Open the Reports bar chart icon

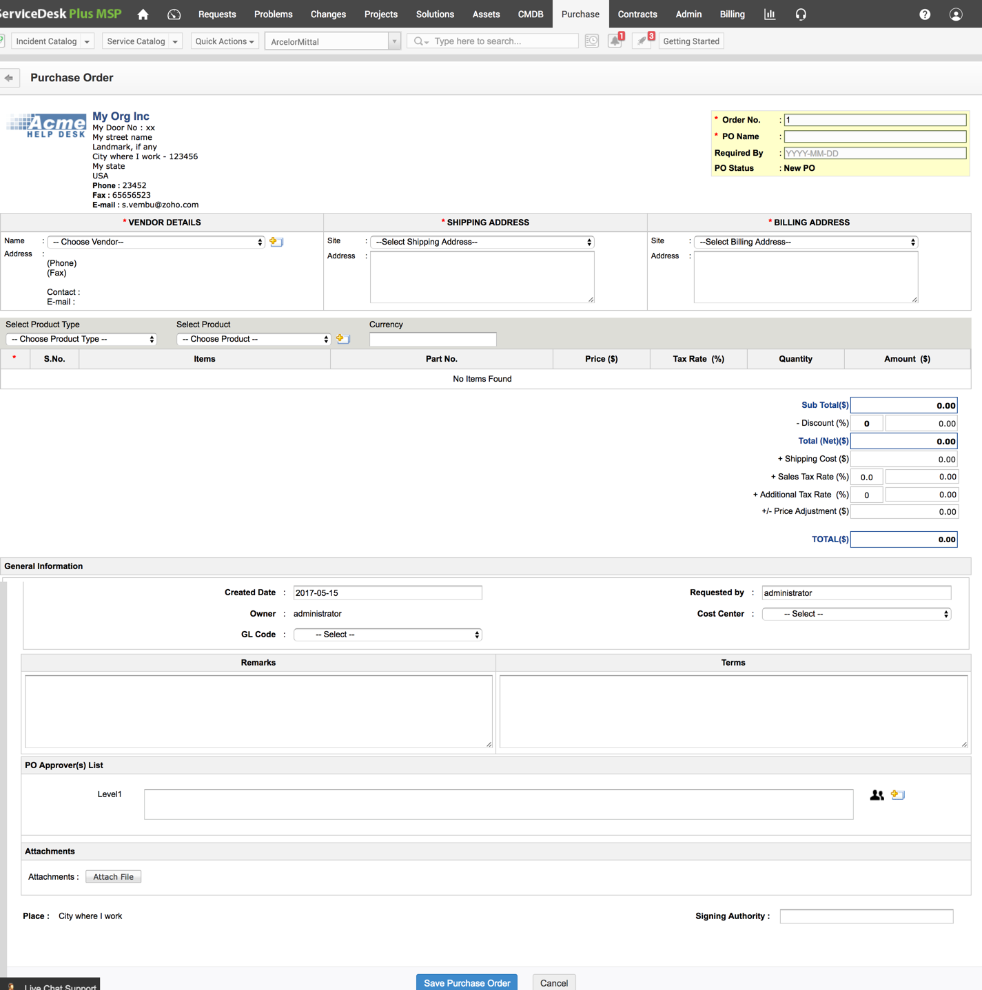[770, 14]
